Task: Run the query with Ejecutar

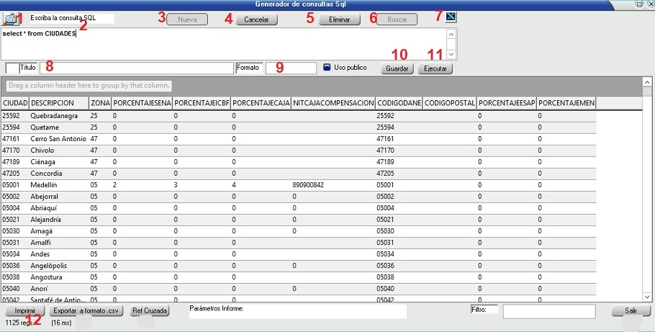Action: [435, 69]
